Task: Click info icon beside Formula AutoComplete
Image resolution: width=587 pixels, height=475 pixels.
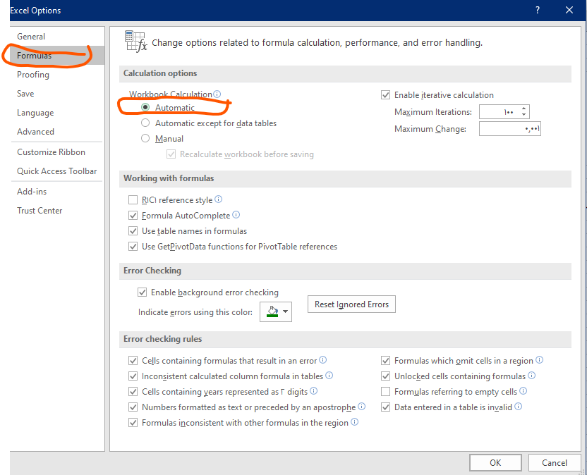Action: click(x=236, y=215)
